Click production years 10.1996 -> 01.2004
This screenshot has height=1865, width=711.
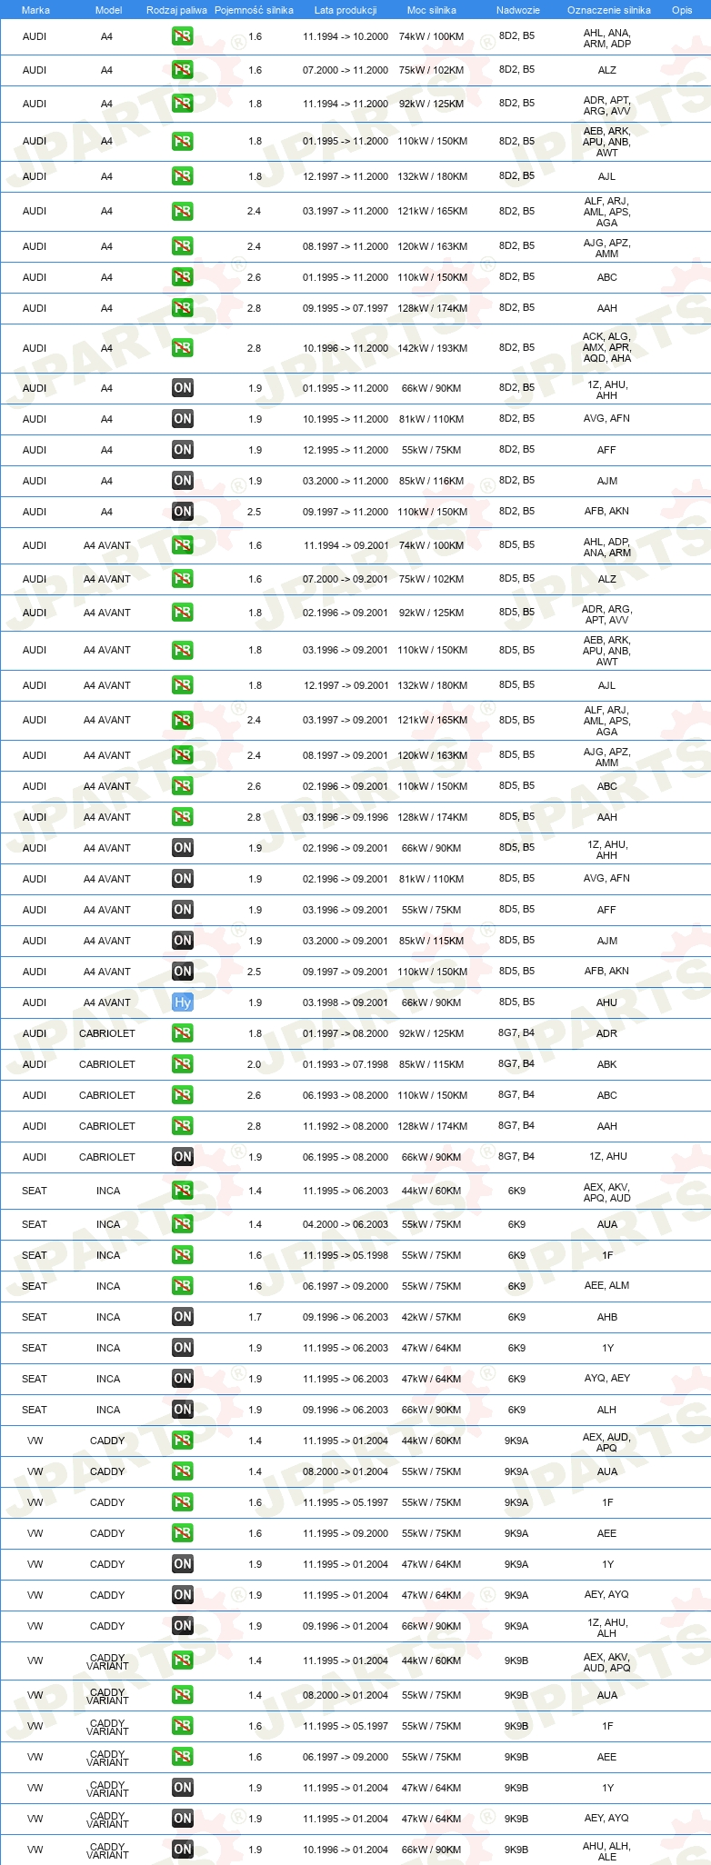click(345, 1850)
